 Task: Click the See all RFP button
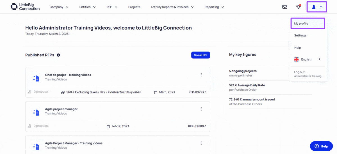coord(201,55)
